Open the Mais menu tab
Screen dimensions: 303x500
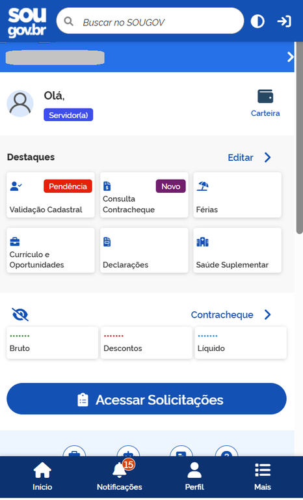(263, 477)
